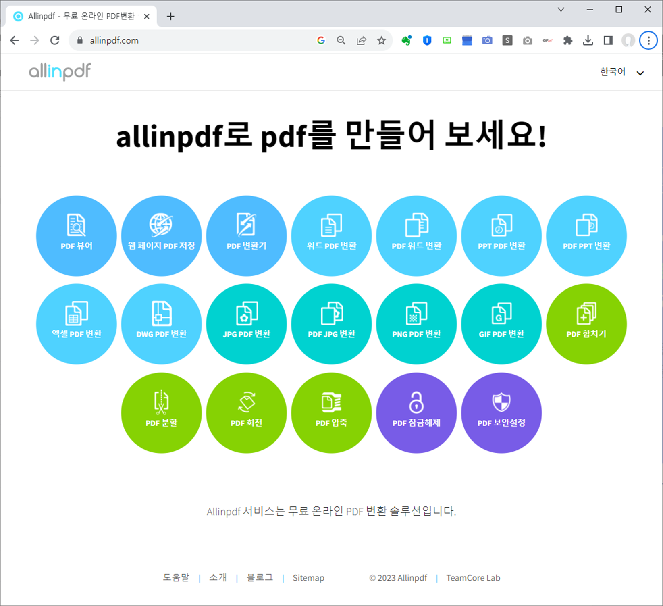Screen dimensions: 663x606
Task: Select the Allinpdf browser tab
Action: 81,17
